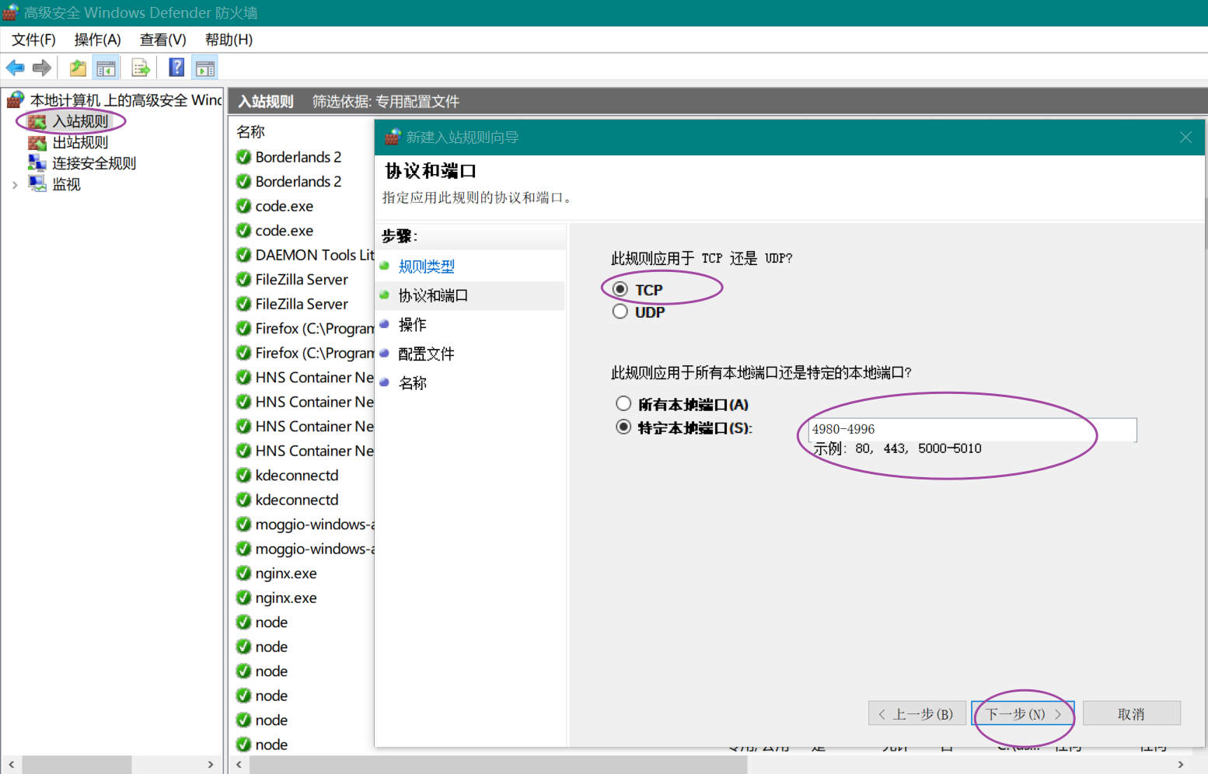Go back with the blue left arrow
This screenshot has width=1208, height=774.
15,68
